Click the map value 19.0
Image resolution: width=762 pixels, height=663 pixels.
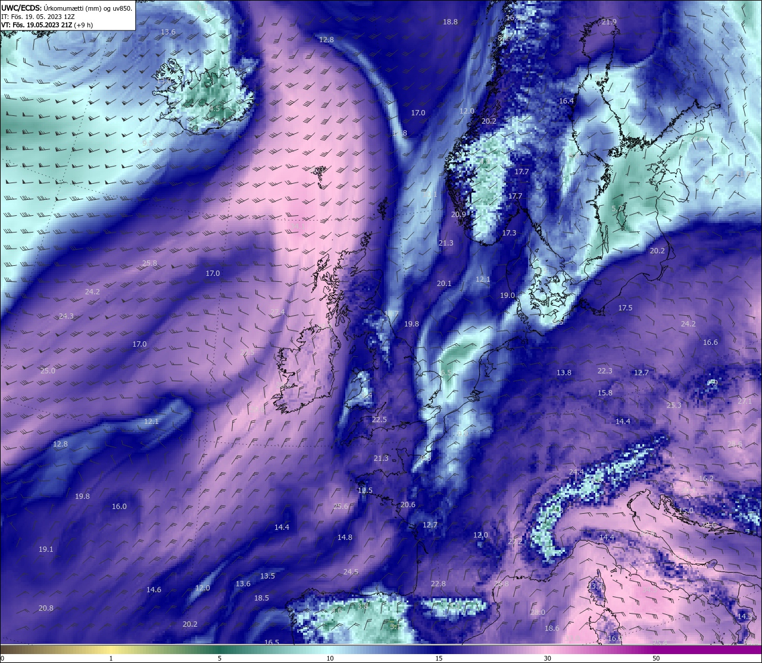point(507,296)
